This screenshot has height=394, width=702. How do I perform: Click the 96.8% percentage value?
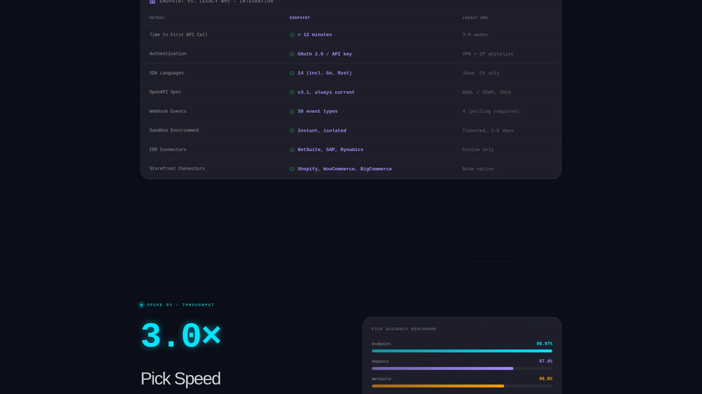pyautogui.click(x=546, y=379)
